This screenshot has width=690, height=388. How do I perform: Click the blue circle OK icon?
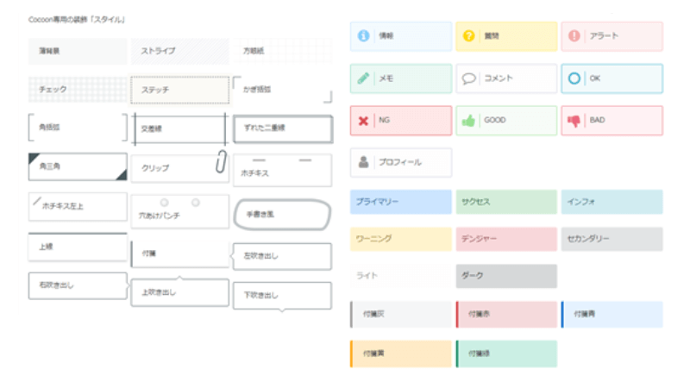point(574,78)
